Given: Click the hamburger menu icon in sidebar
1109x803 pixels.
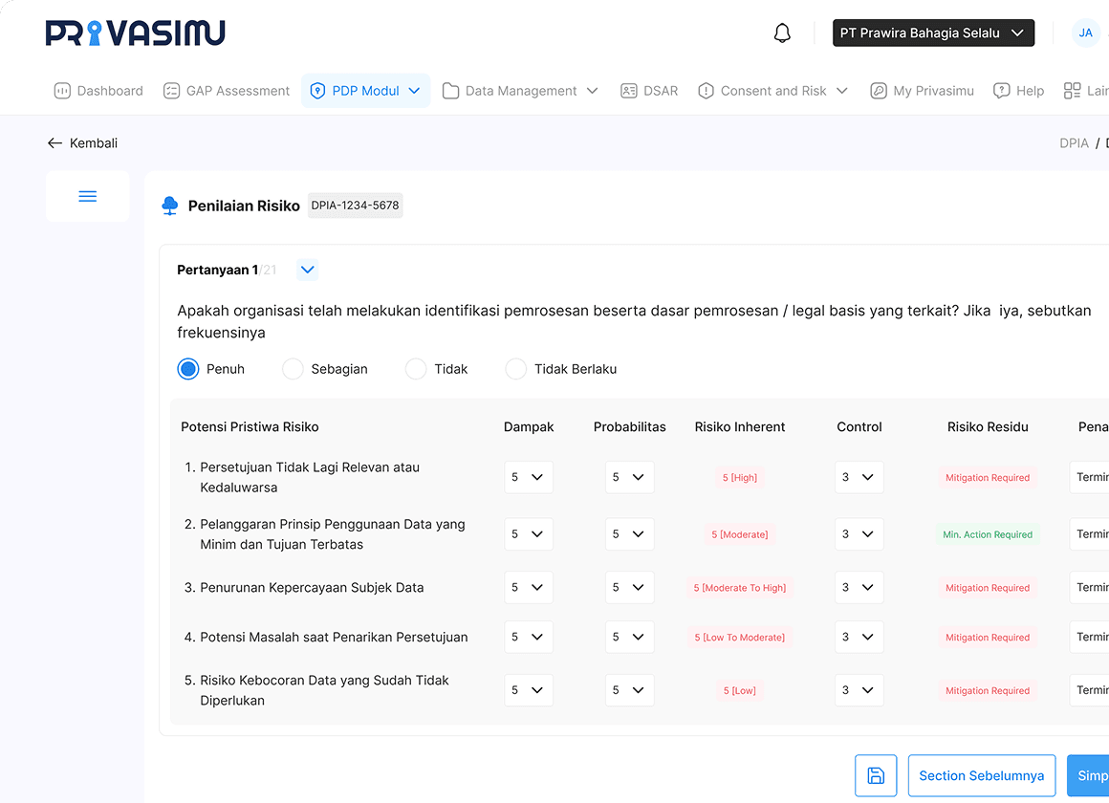Looking at the screenshot, I should (87, 196).
